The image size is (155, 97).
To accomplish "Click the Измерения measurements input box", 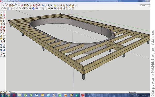I will click(143, 92).
